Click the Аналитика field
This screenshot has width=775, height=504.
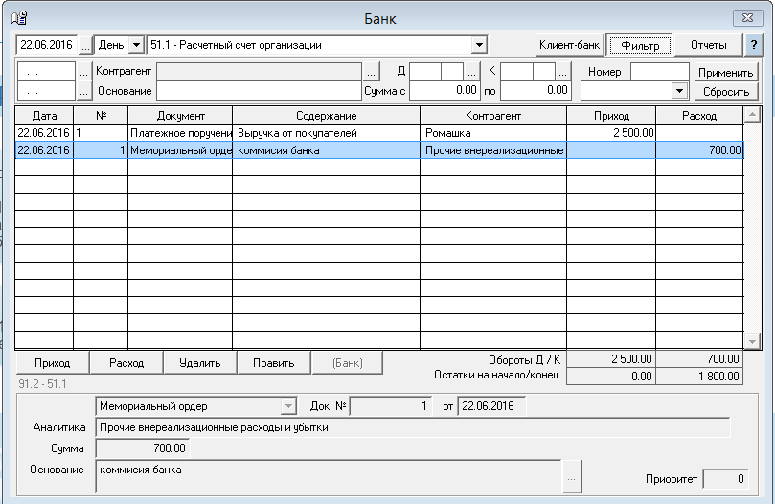coord(413,427)
